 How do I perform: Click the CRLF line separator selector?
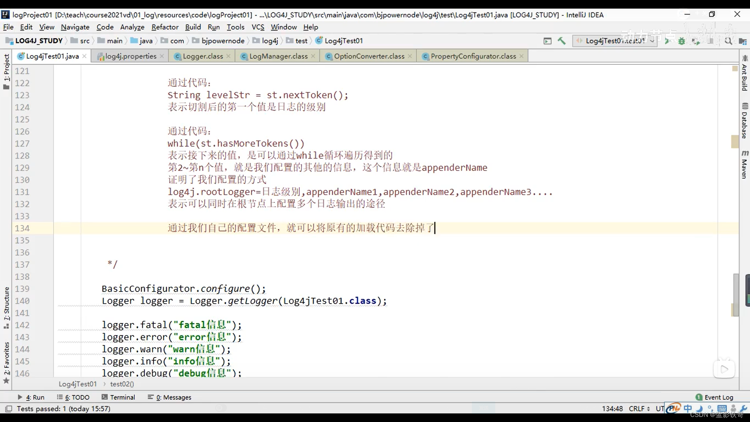click(x=639, y=409)
